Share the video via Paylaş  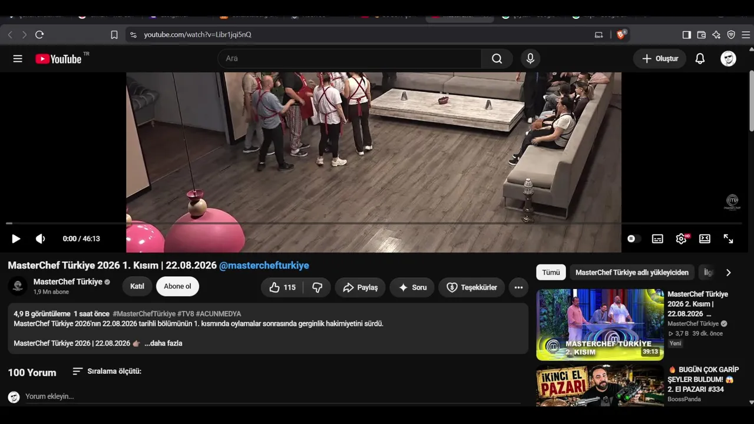[360, 287]
